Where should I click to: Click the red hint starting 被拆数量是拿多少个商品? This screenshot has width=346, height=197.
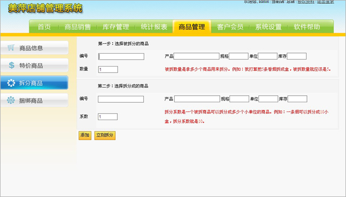[248, 69]
